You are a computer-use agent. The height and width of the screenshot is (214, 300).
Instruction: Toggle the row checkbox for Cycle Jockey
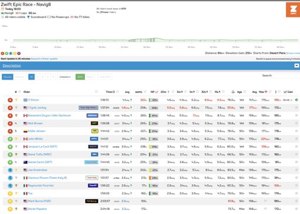tap(296, 108)
